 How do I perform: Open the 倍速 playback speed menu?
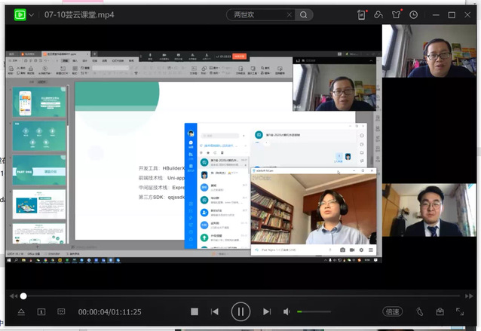[x=393, y=311]
